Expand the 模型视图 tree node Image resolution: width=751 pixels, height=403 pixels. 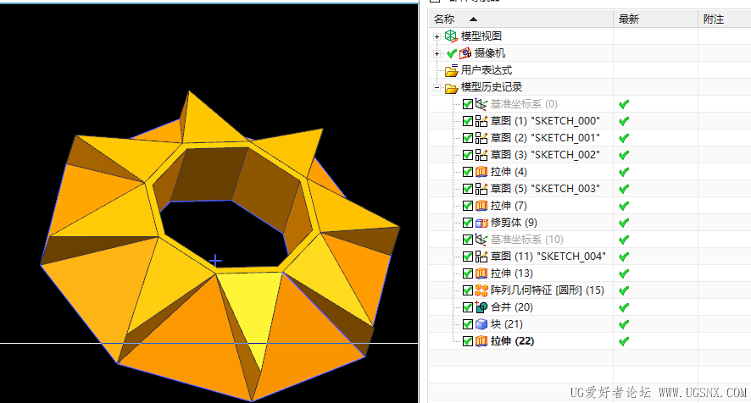click(437, 36)
